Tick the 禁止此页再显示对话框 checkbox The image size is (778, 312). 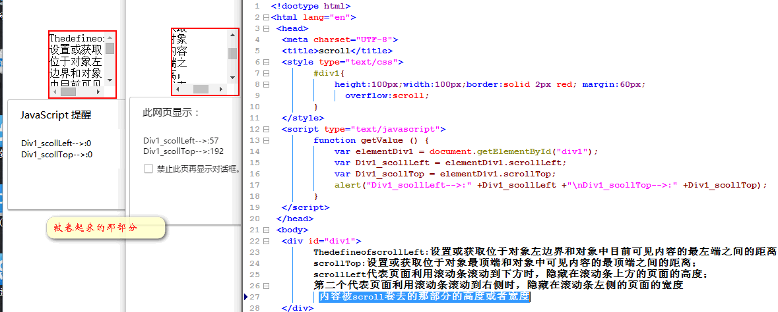(148, 169)
